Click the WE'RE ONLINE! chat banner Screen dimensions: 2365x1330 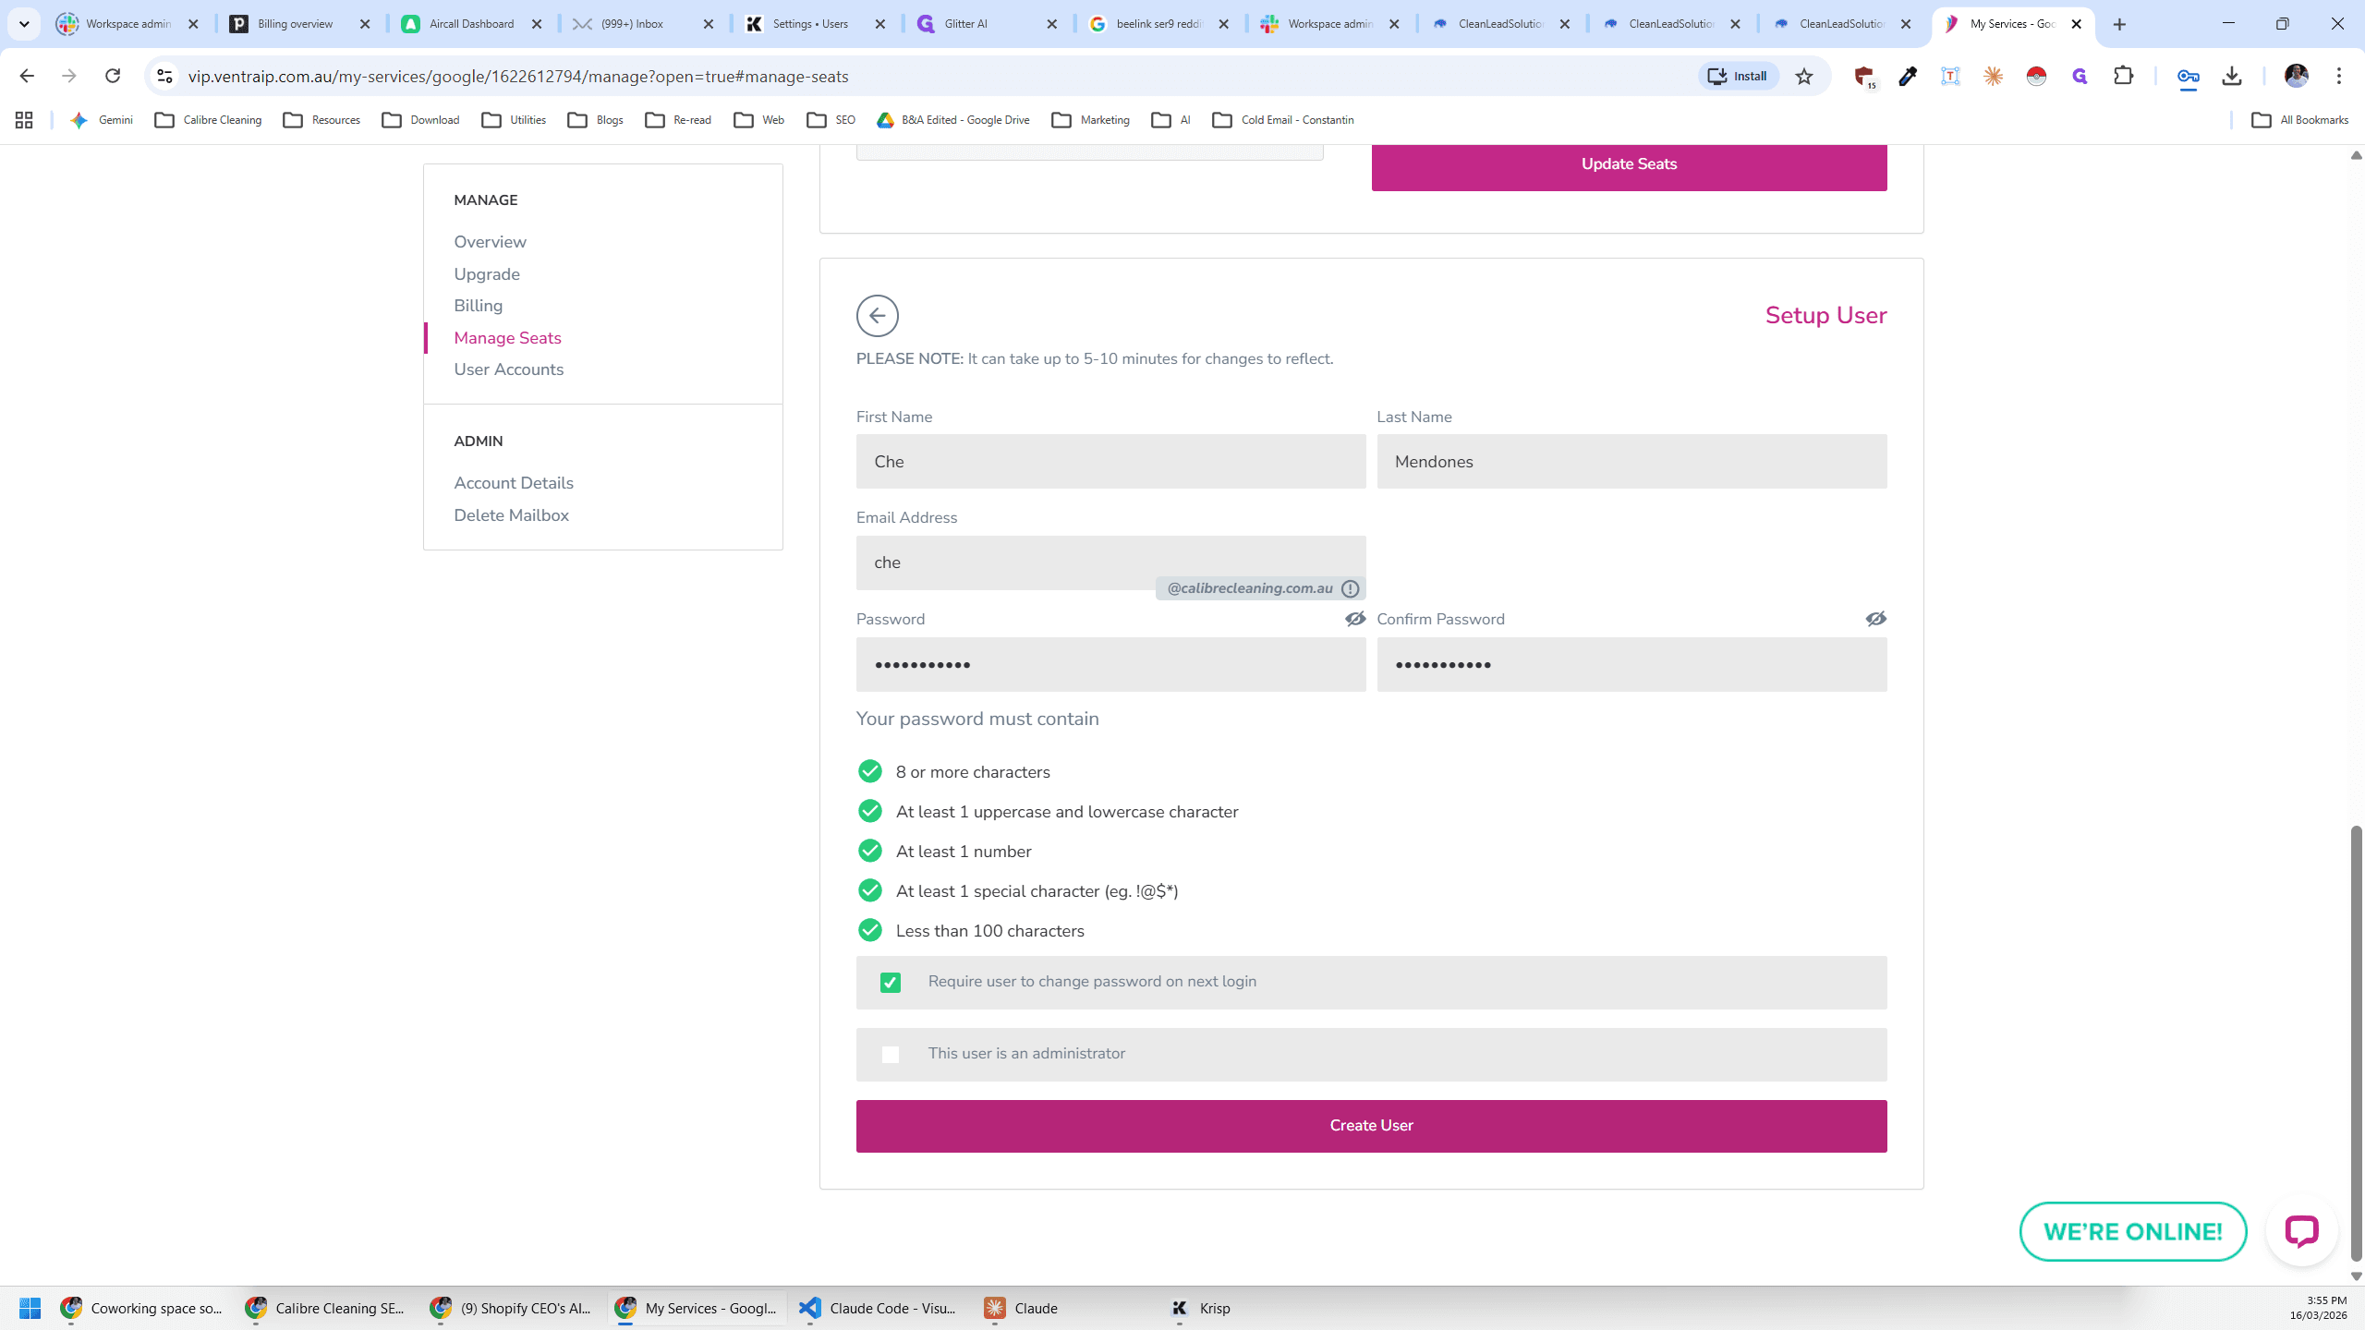pos(2132,1231)
